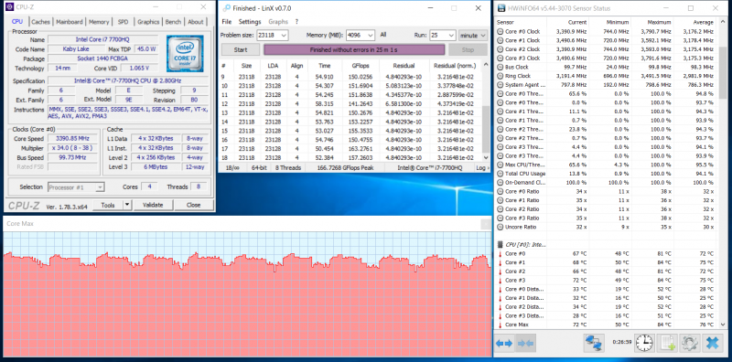
Task: Reset sensor timer with the clock icon
Action: (645, 344)
